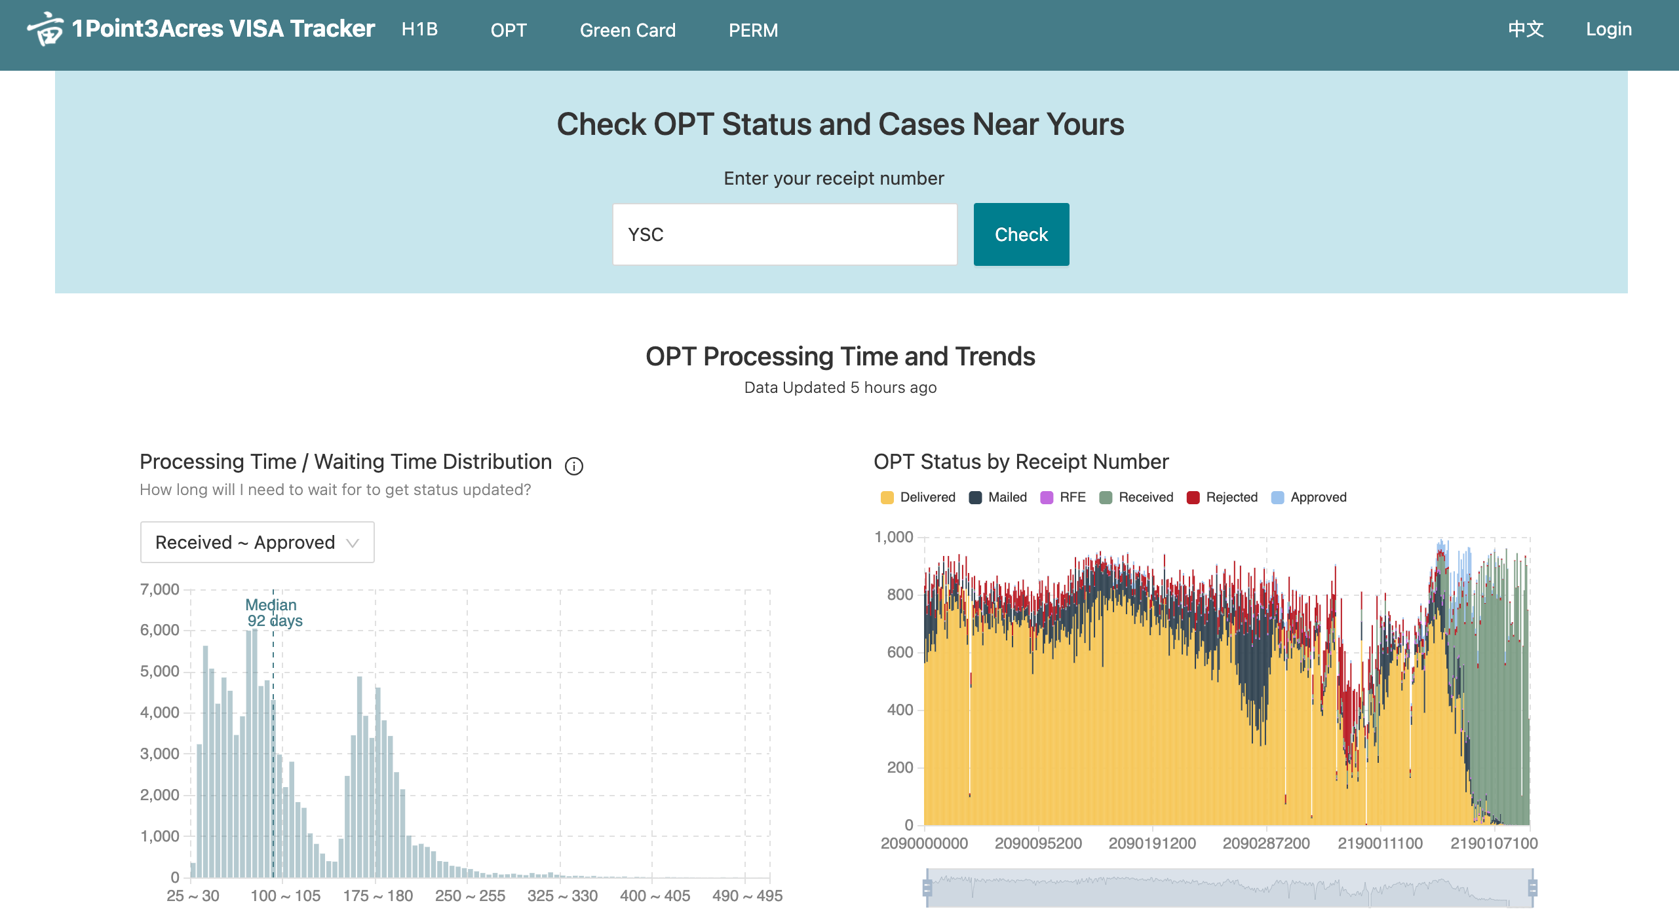Open the Green Card menu item
This screenshot has width=1679, height=922.
627,30
